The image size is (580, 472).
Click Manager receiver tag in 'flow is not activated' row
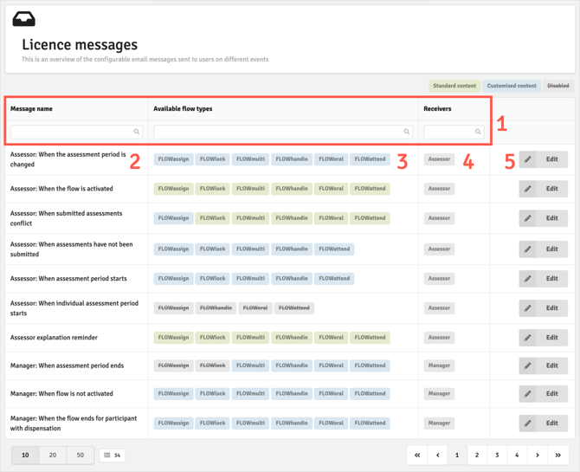439,393
